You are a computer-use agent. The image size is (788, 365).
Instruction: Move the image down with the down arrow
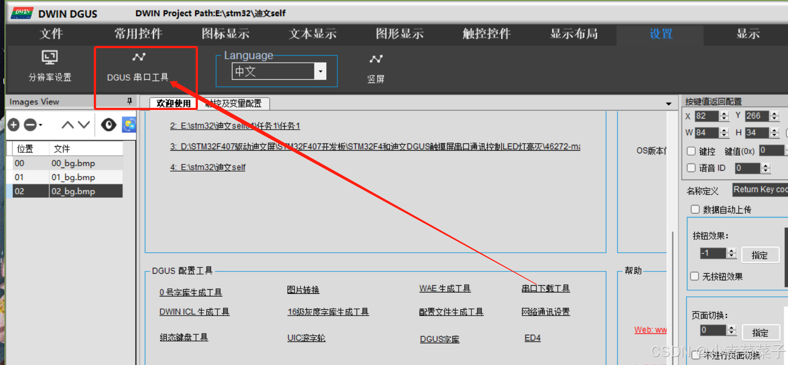(84, 125)
